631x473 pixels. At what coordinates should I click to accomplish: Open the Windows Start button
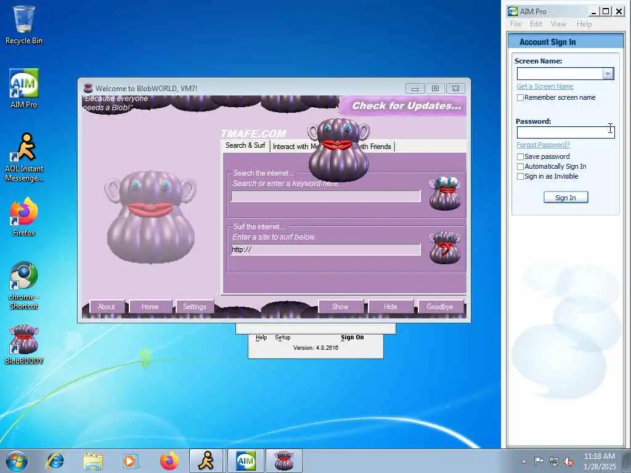(17, 461)
